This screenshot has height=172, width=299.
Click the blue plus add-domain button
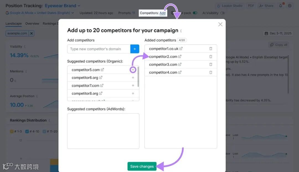pos(135,49)
